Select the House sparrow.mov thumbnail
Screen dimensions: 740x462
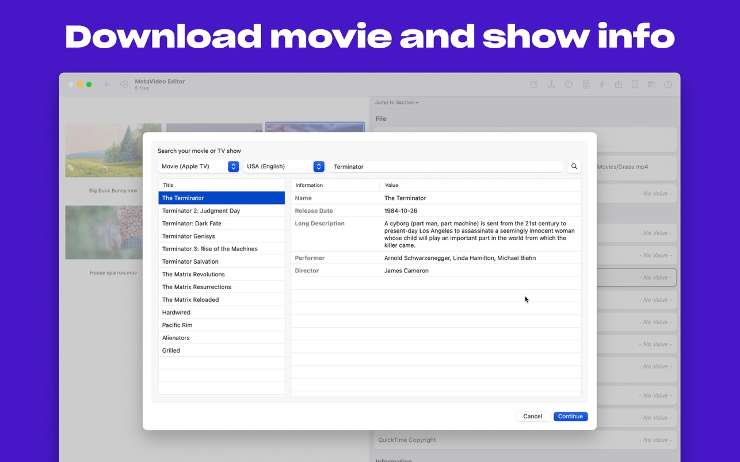[104, 232]
